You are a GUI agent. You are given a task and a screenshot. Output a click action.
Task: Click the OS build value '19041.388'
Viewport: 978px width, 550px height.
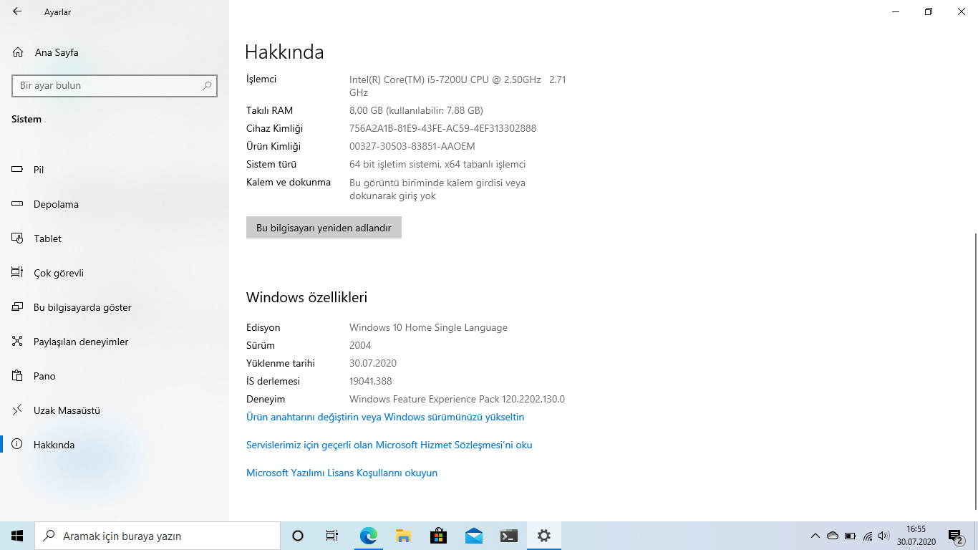point(371,381)
